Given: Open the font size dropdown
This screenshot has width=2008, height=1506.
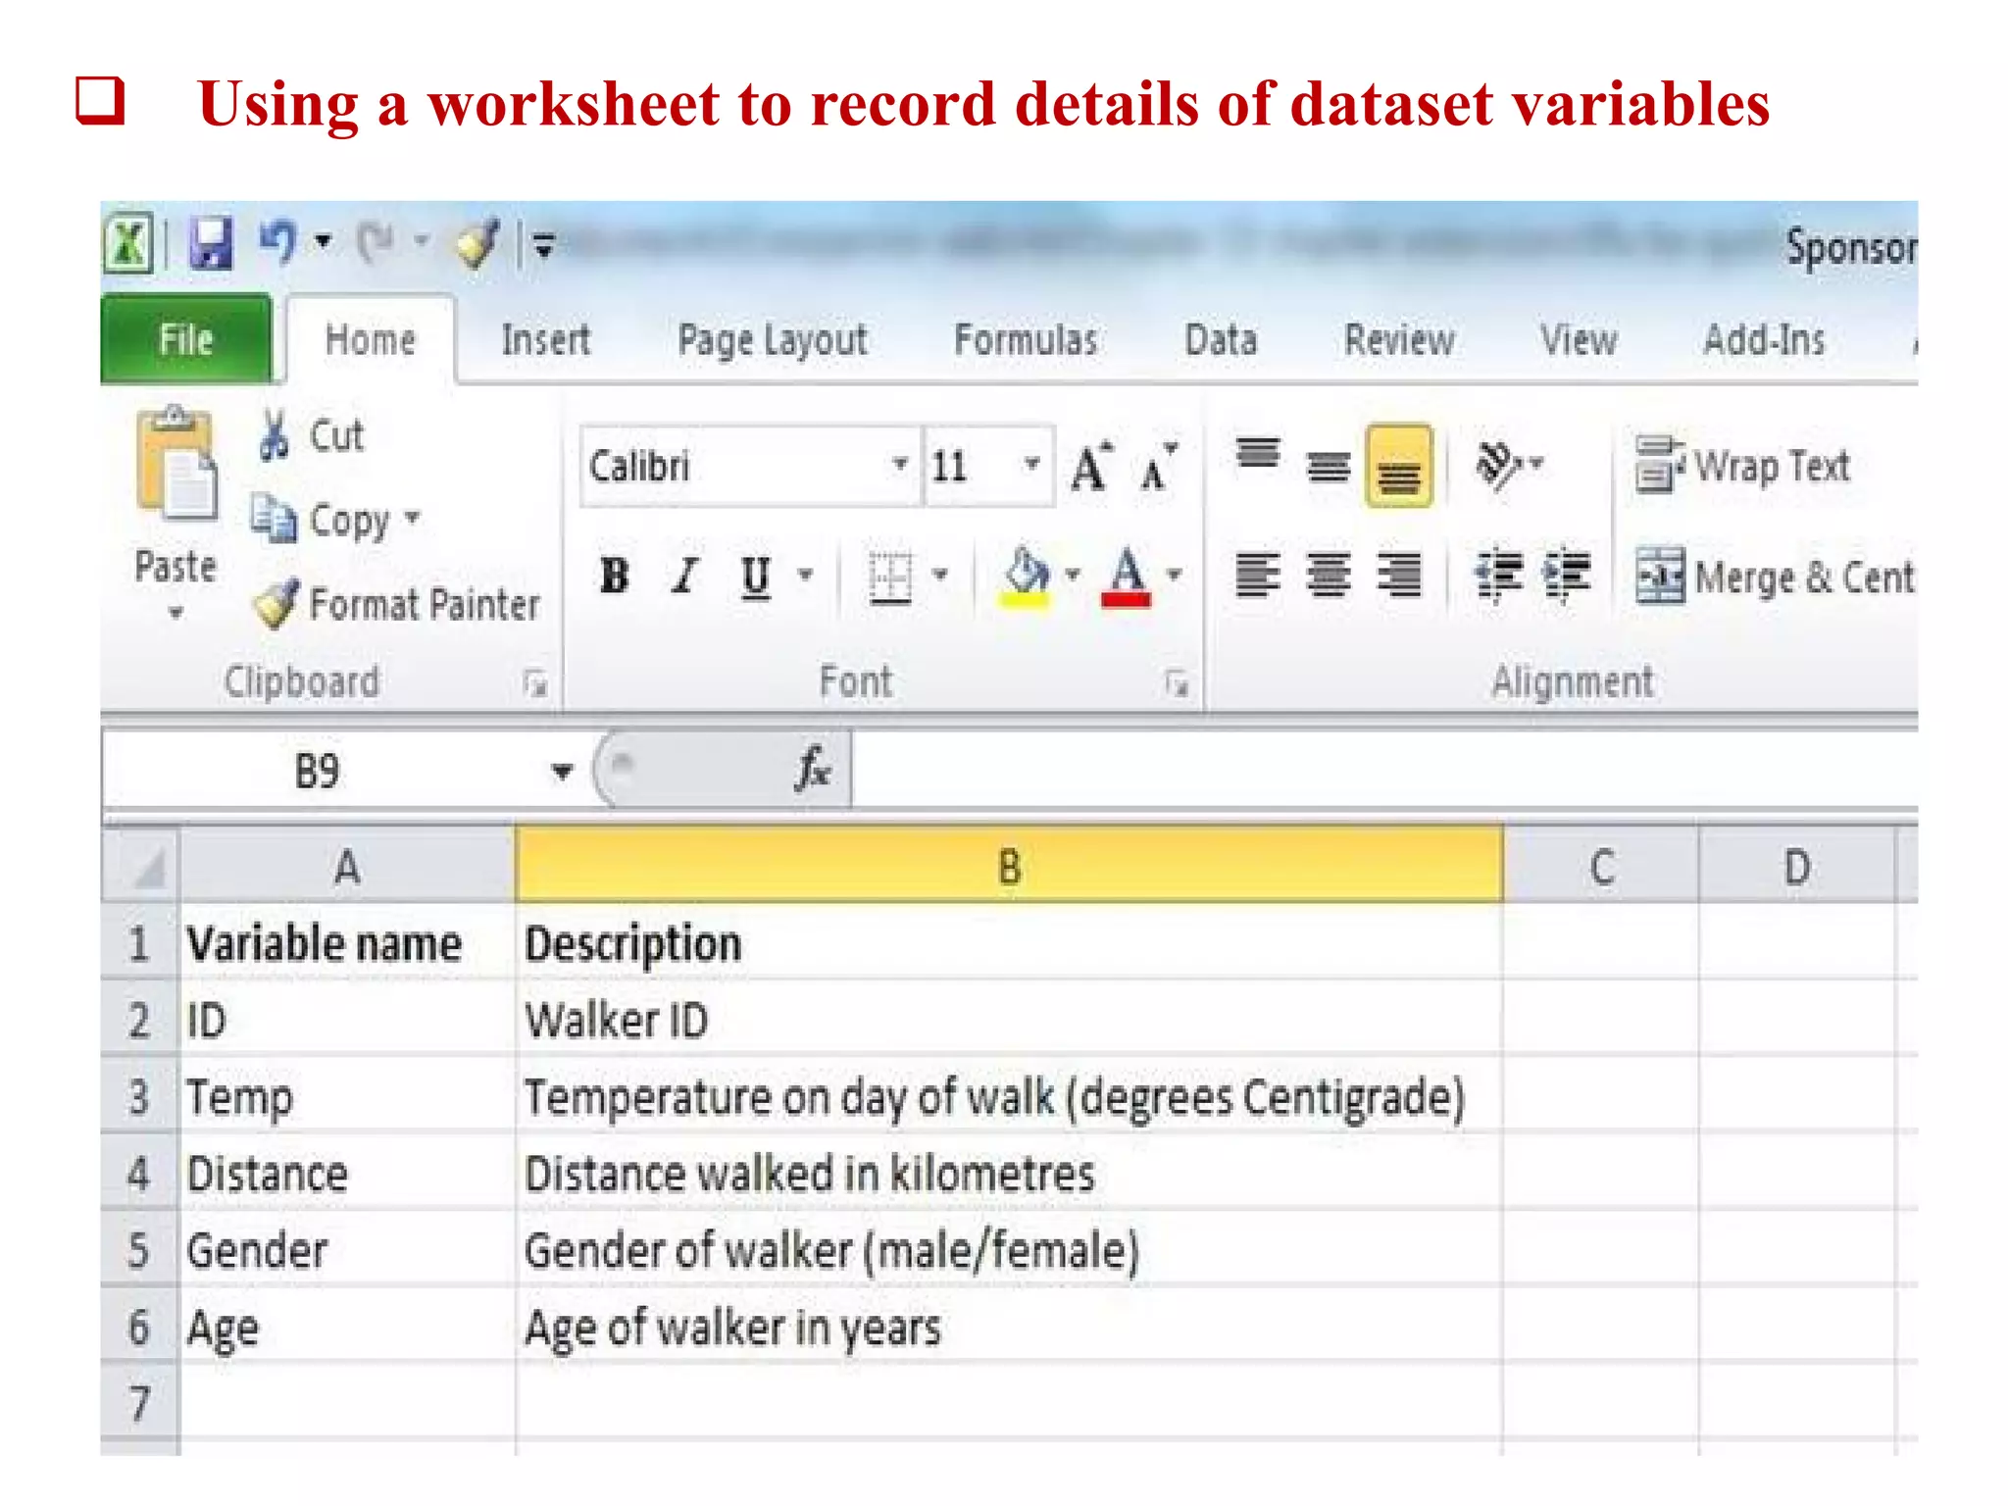Looking at the screenshot, I should pos(1031,464).
